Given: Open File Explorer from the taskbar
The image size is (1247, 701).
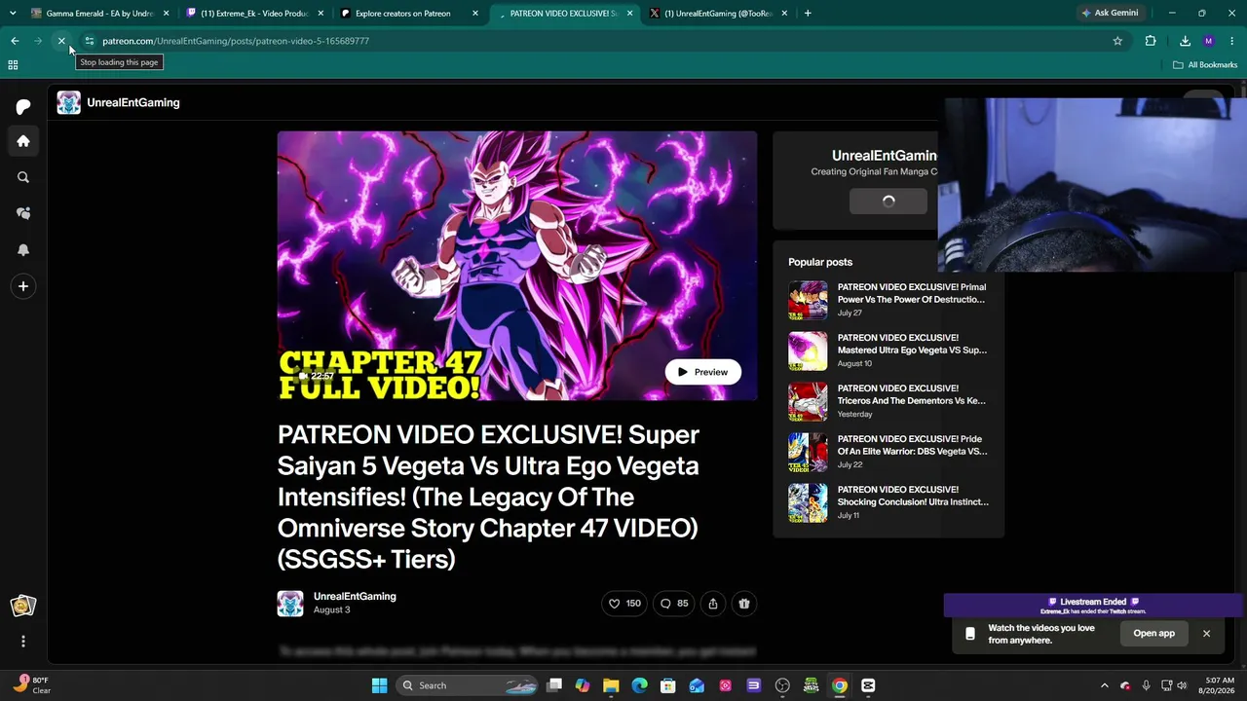Looking at the screenshot, I should pyautogui.click(x=611, y=685).
